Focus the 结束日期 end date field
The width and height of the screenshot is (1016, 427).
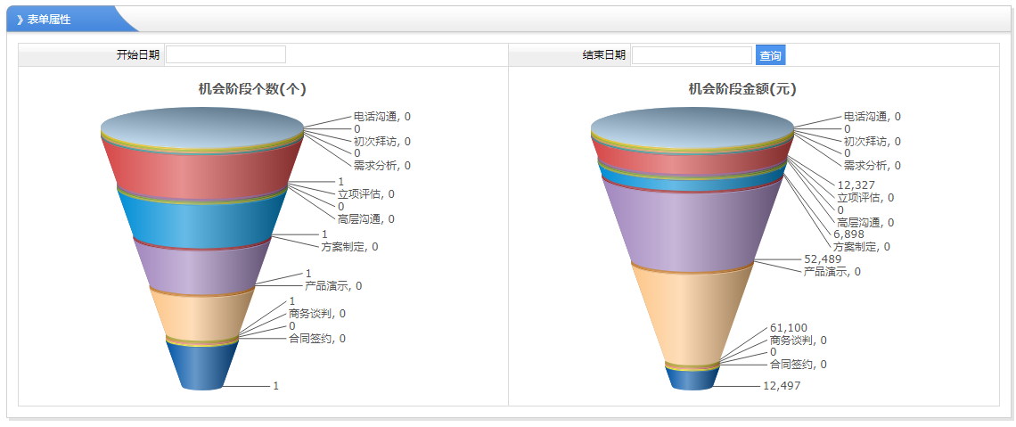[x=692, y=55]
